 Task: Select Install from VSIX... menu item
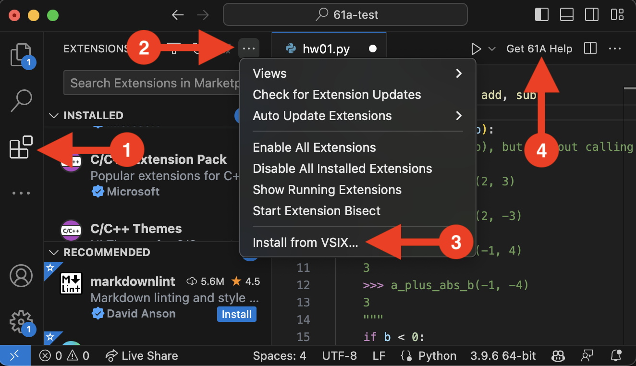pos(305,243)
